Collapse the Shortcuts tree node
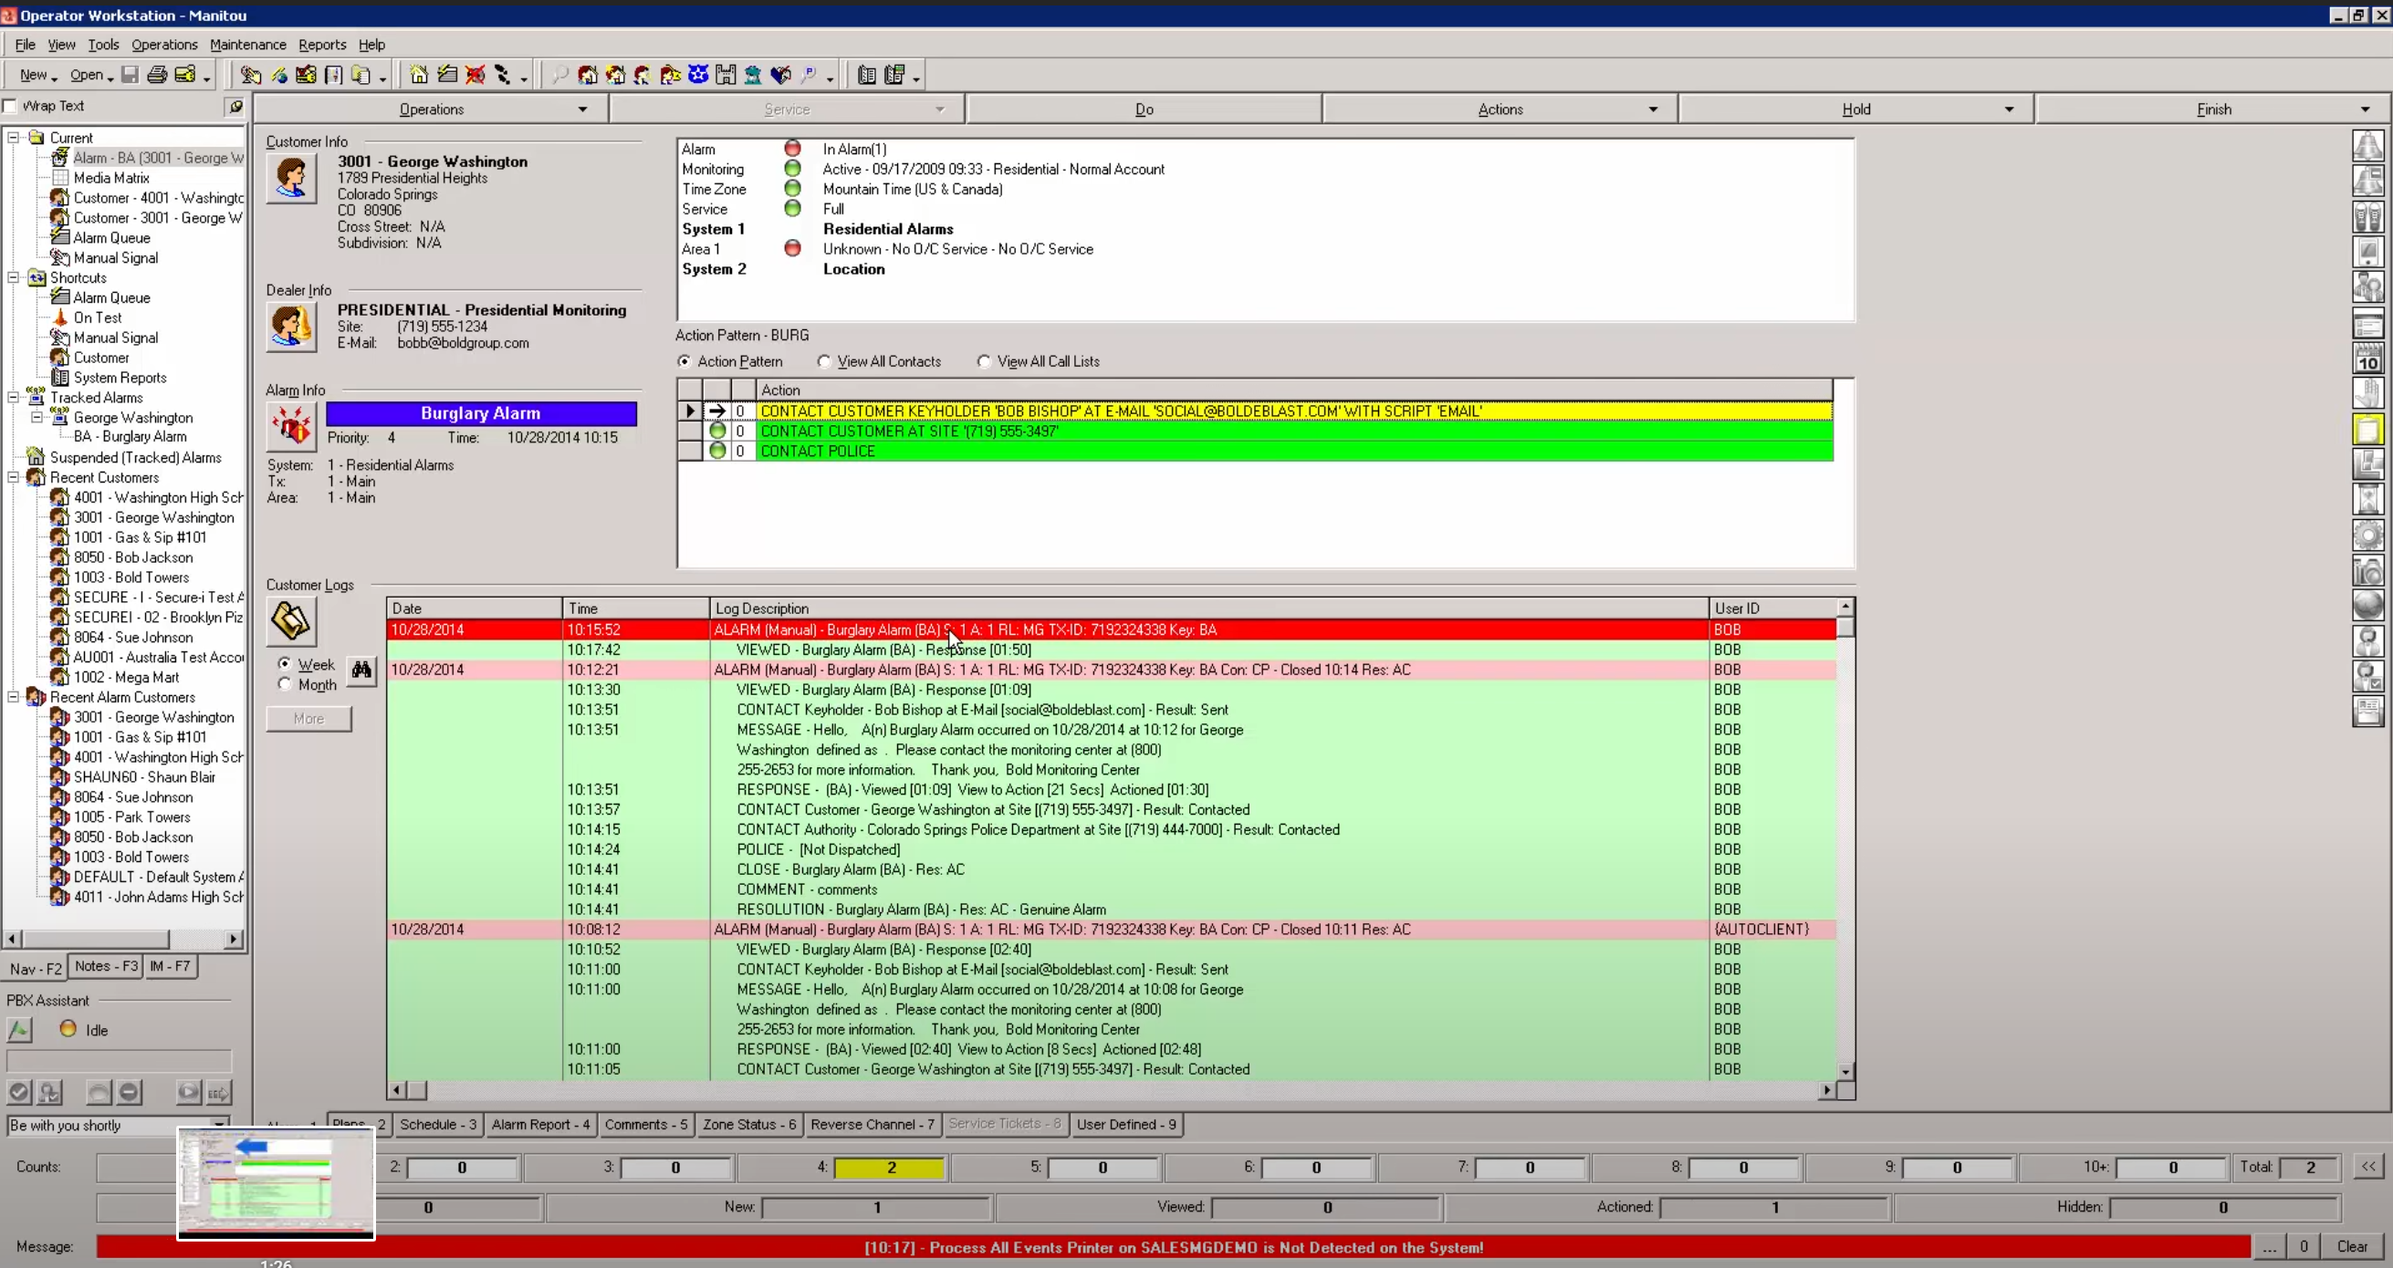The image size is (2393, 1268). click(14, 276)
